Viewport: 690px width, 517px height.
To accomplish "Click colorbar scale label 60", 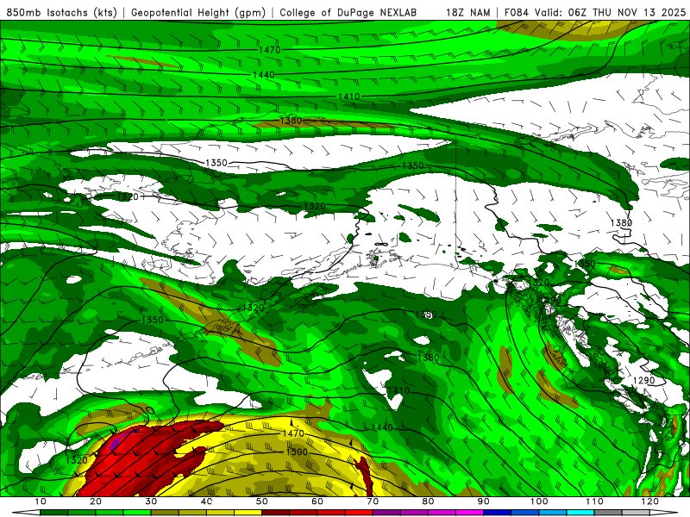I will tap(317, 501).
